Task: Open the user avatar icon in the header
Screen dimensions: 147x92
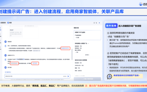Action: [99, 23]
